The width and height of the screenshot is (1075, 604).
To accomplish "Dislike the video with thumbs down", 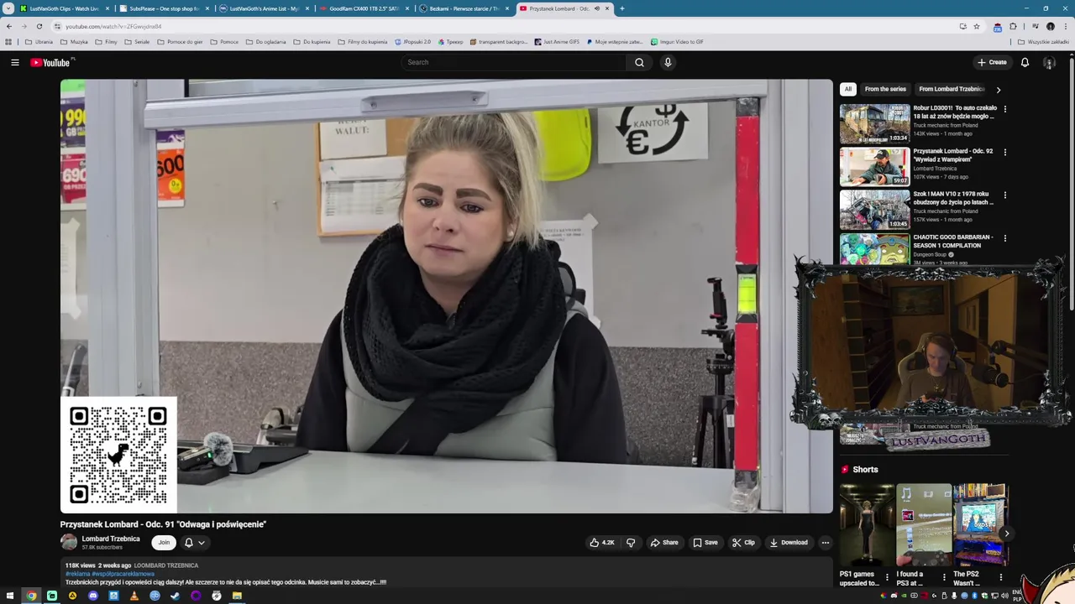I will [631, 543].
